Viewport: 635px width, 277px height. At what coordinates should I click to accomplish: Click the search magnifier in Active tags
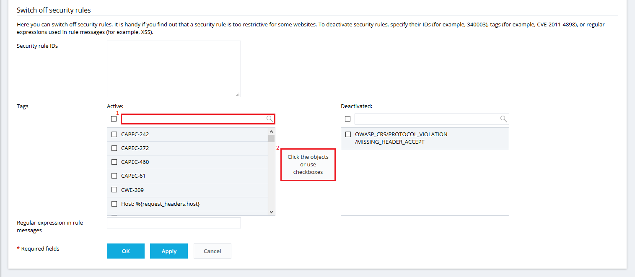point(270,119)
